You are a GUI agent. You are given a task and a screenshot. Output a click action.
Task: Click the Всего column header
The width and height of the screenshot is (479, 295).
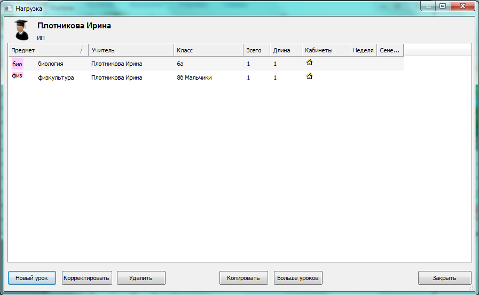click(256, 50)
